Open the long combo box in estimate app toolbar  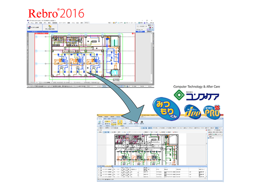133,128
